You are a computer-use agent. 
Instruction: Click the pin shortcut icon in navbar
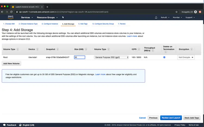(x=63, y=17)
